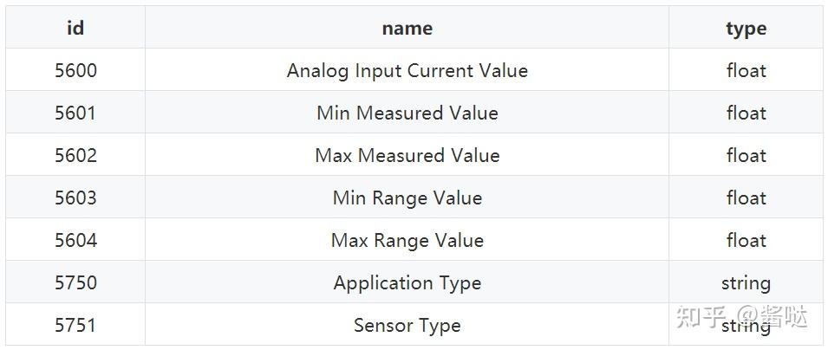Click id cell 5750
This screenshot has height=350, width=828.
[75, 282]
